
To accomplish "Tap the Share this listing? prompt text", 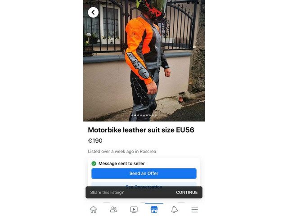I will coord(107,192).
